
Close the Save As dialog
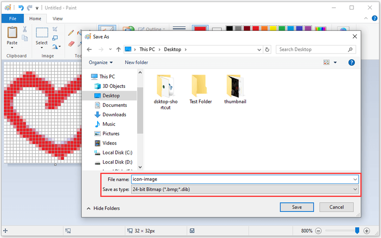[x=355, y=37]
